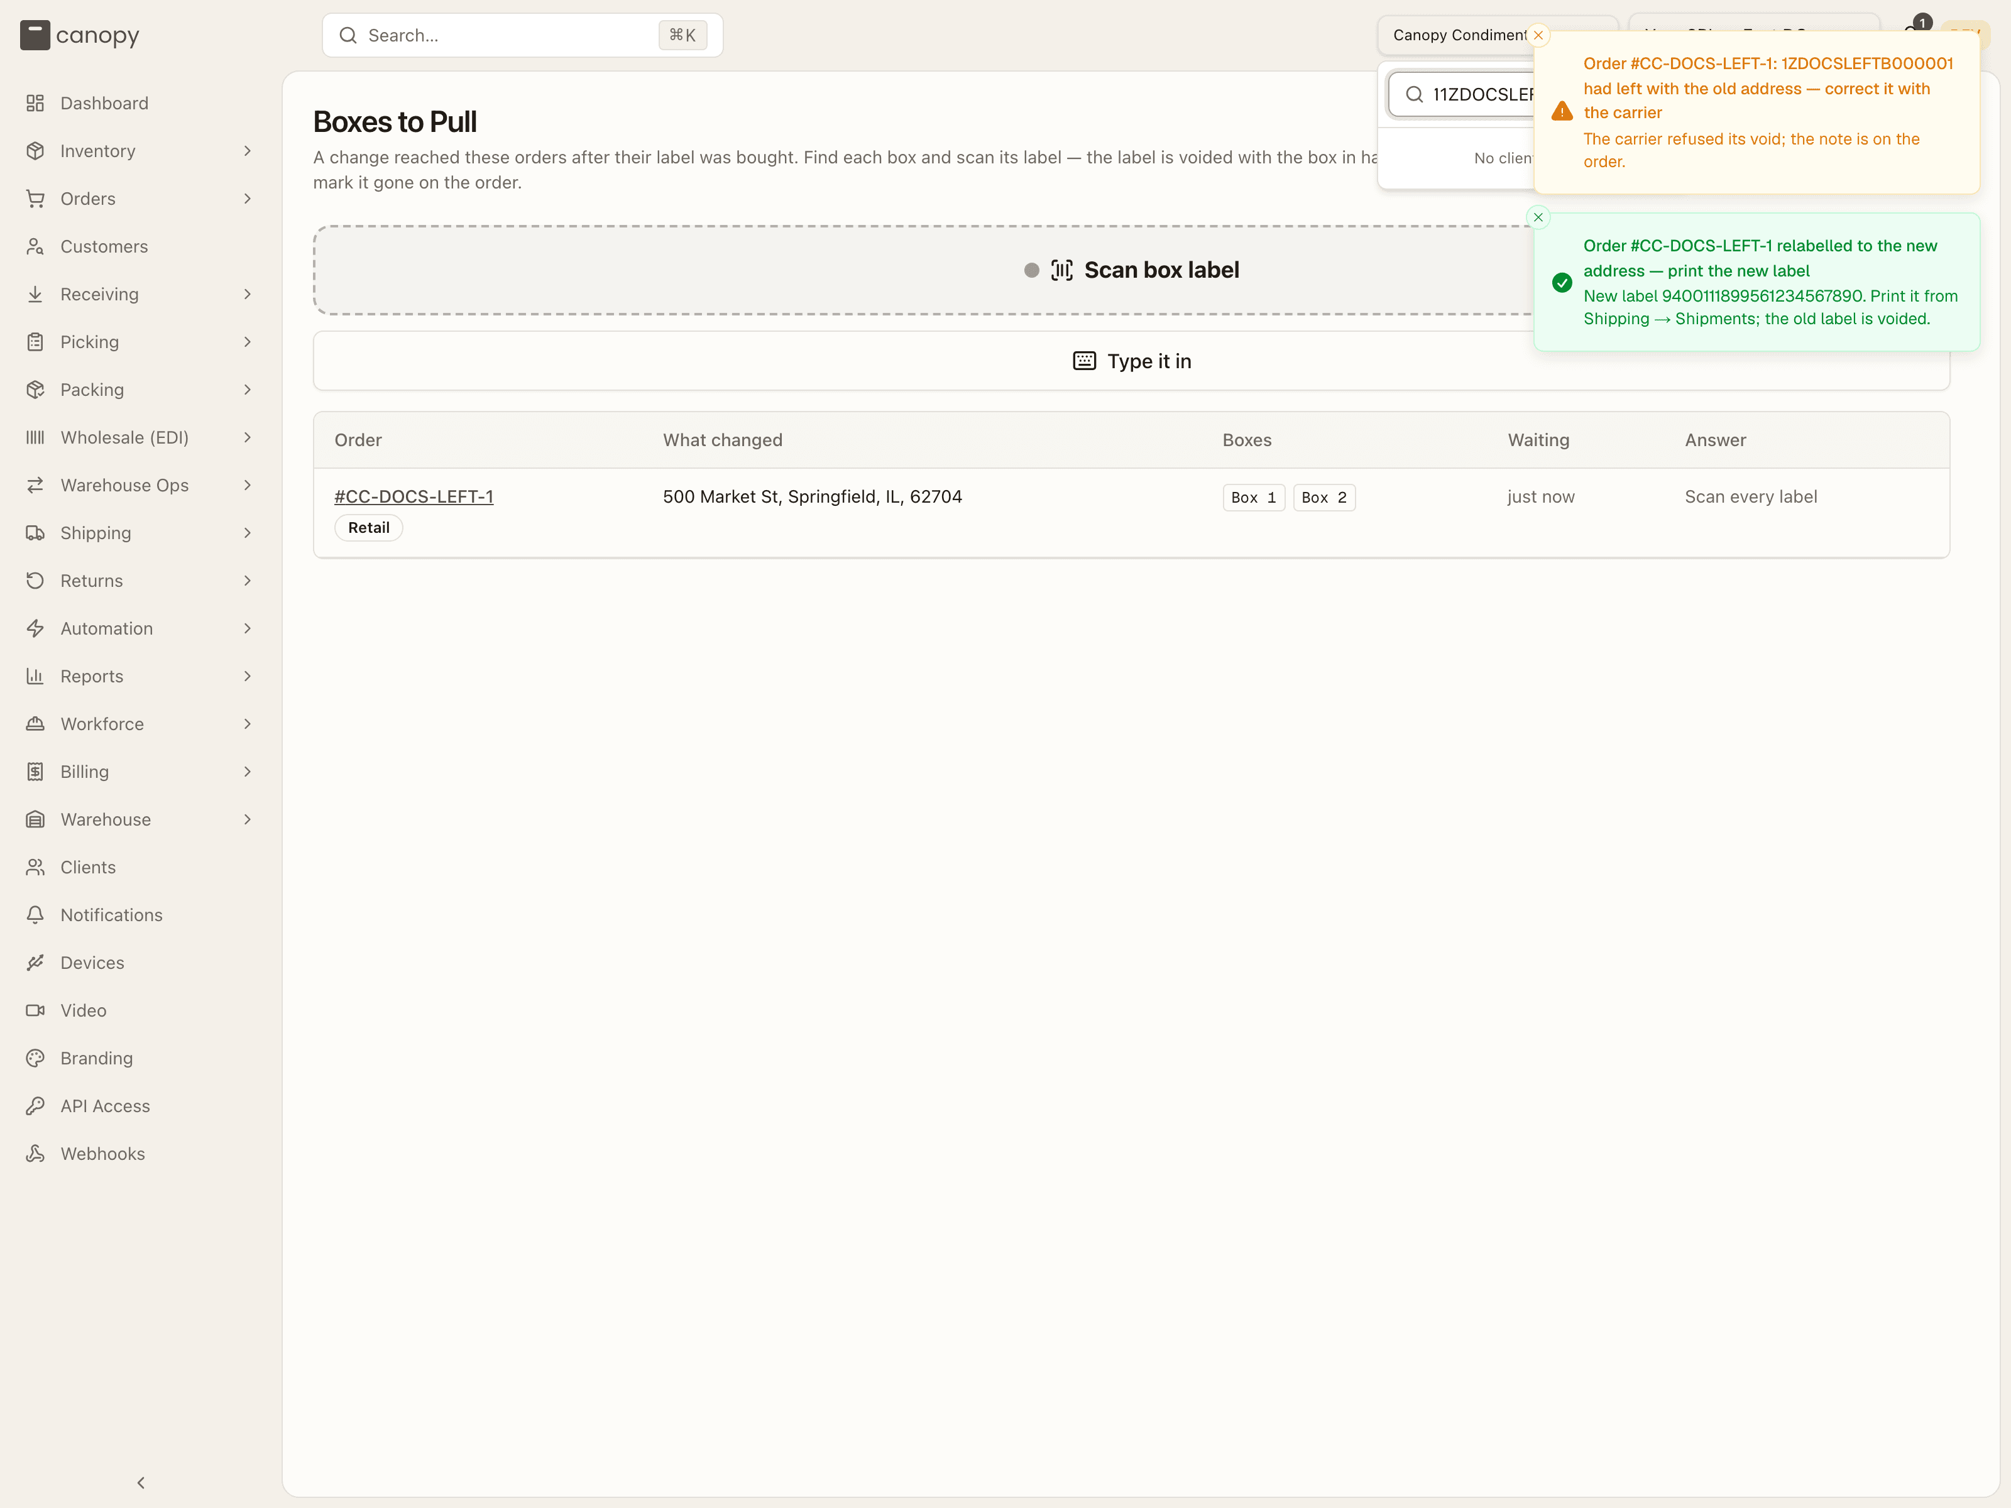Collapse the sidebar with the arrow icon
This screenshot has width=2011, height=1508.
(x=141, y=1482)
